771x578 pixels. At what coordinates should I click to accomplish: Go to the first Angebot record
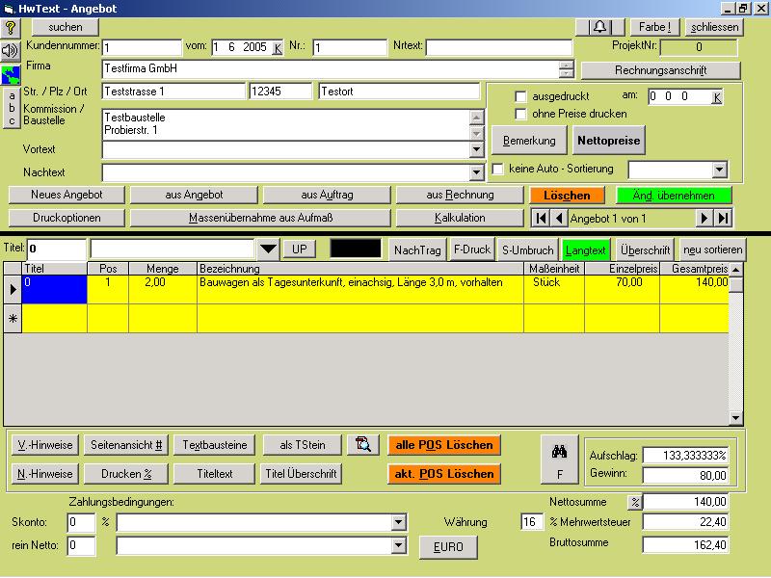click(x=541, y=219)
